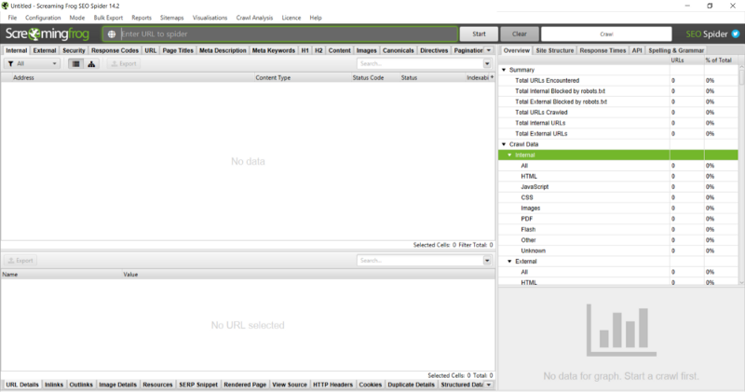Image resolution: width=745 pixels, height=392 pixels.
Task: Click the Start crawl button
Action: [479, 34]
